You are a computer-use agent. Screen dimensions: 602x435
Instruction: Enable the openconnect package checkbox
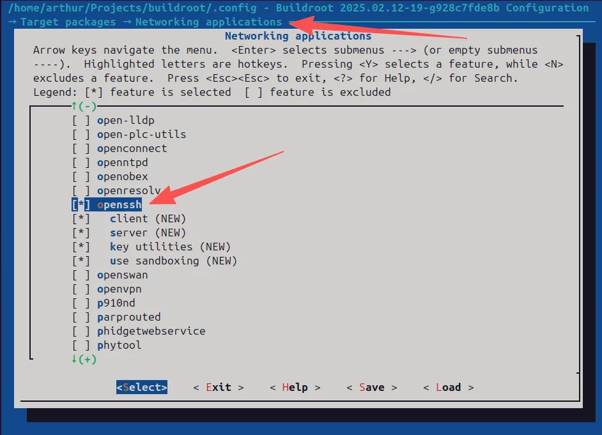81,148
